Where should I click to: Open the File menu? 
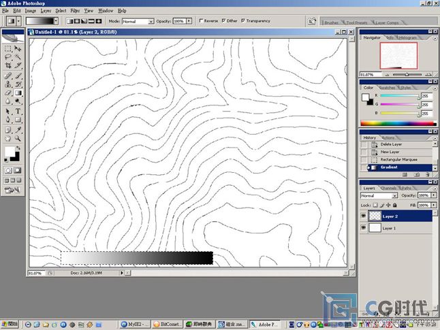(5, 11)
